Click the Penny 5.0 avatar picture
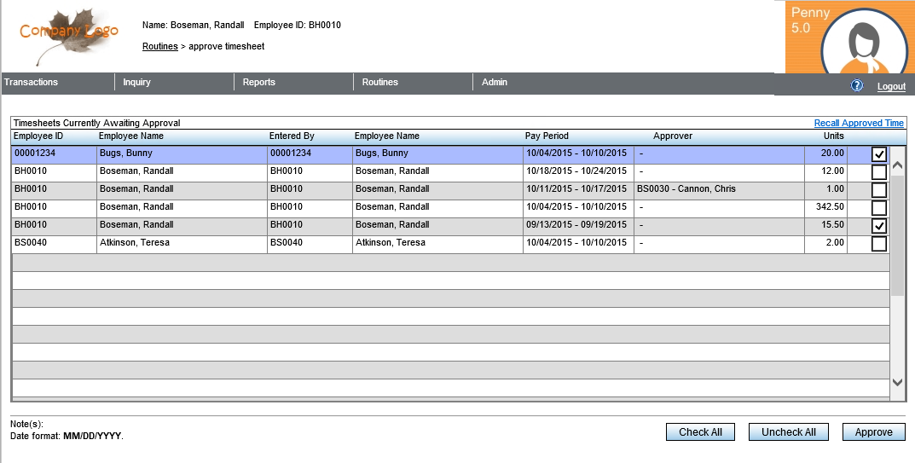The width and height of the screenshot is (915, 463). [865, 43]
